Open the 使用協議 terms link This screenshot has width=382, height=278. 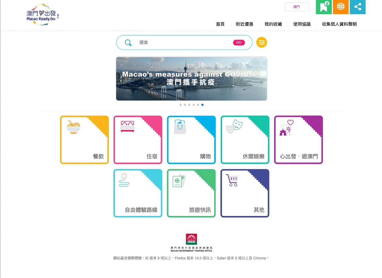(302, 24)
